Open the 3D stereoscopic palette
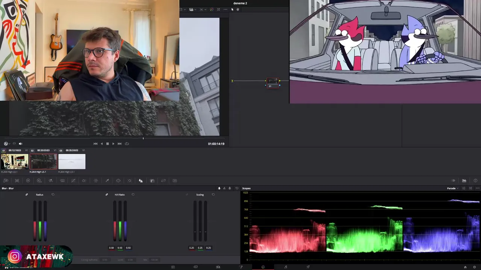 click(175, 180)
